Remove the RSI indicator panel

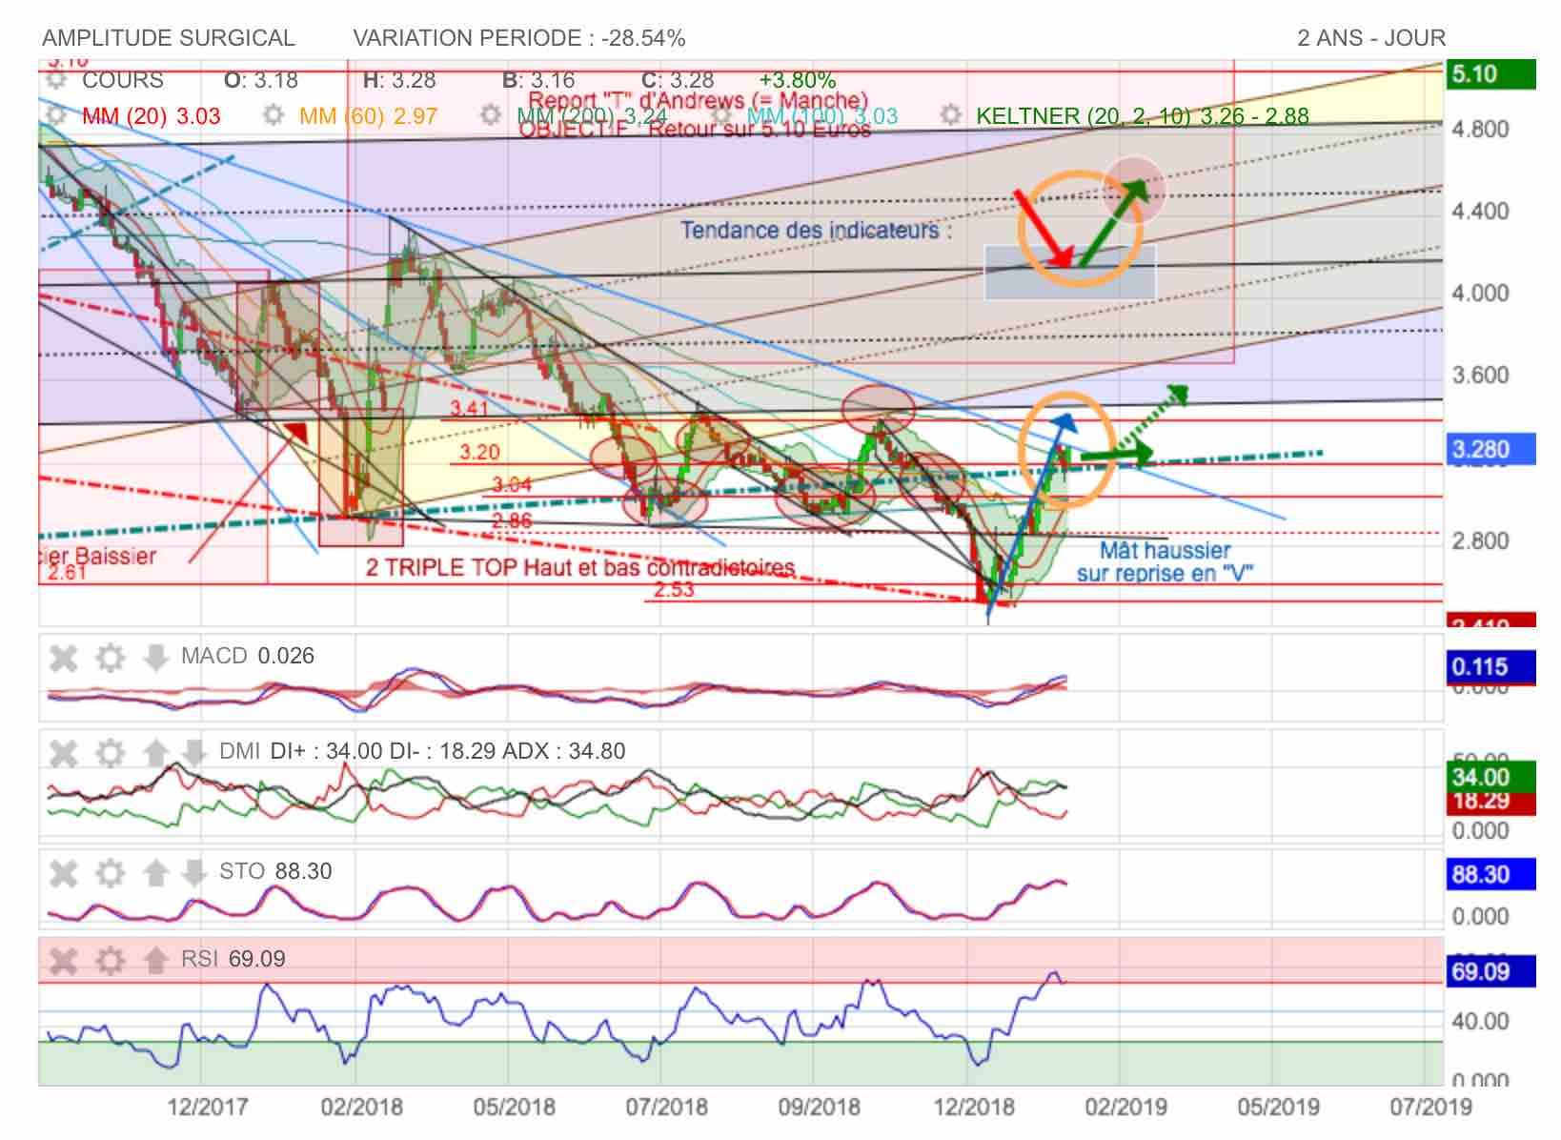coord(63,961)
